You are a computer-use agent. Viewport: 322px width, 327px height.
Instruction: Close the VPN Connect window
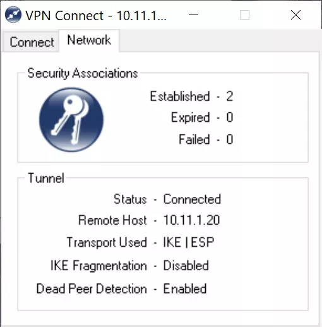(x=295, y=15)
